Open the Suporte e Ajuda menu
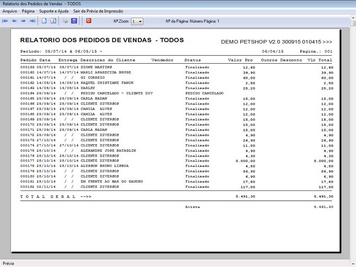Screen dimensions: 356x267 coord(54,11)
